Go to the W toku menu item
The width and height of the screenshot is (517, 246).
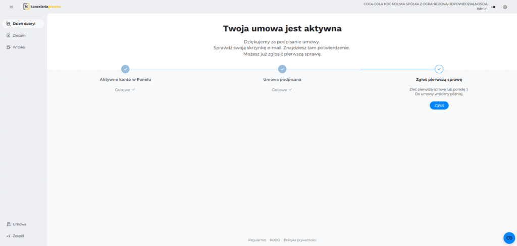19,47
